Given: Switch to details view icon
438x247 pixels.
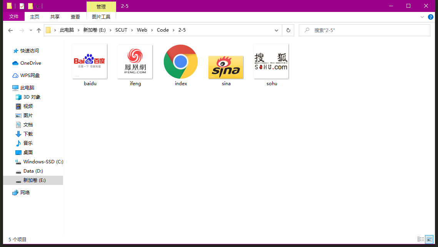Looking at the screenshot, I should (x=421, y=239).
